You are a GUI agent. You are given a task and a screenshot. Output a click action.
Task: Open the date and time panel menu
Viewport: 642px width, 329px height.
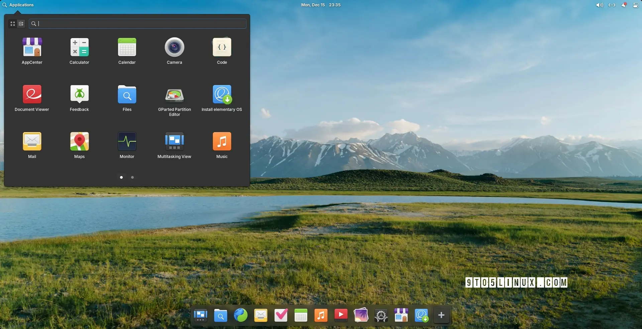(320, 5)
